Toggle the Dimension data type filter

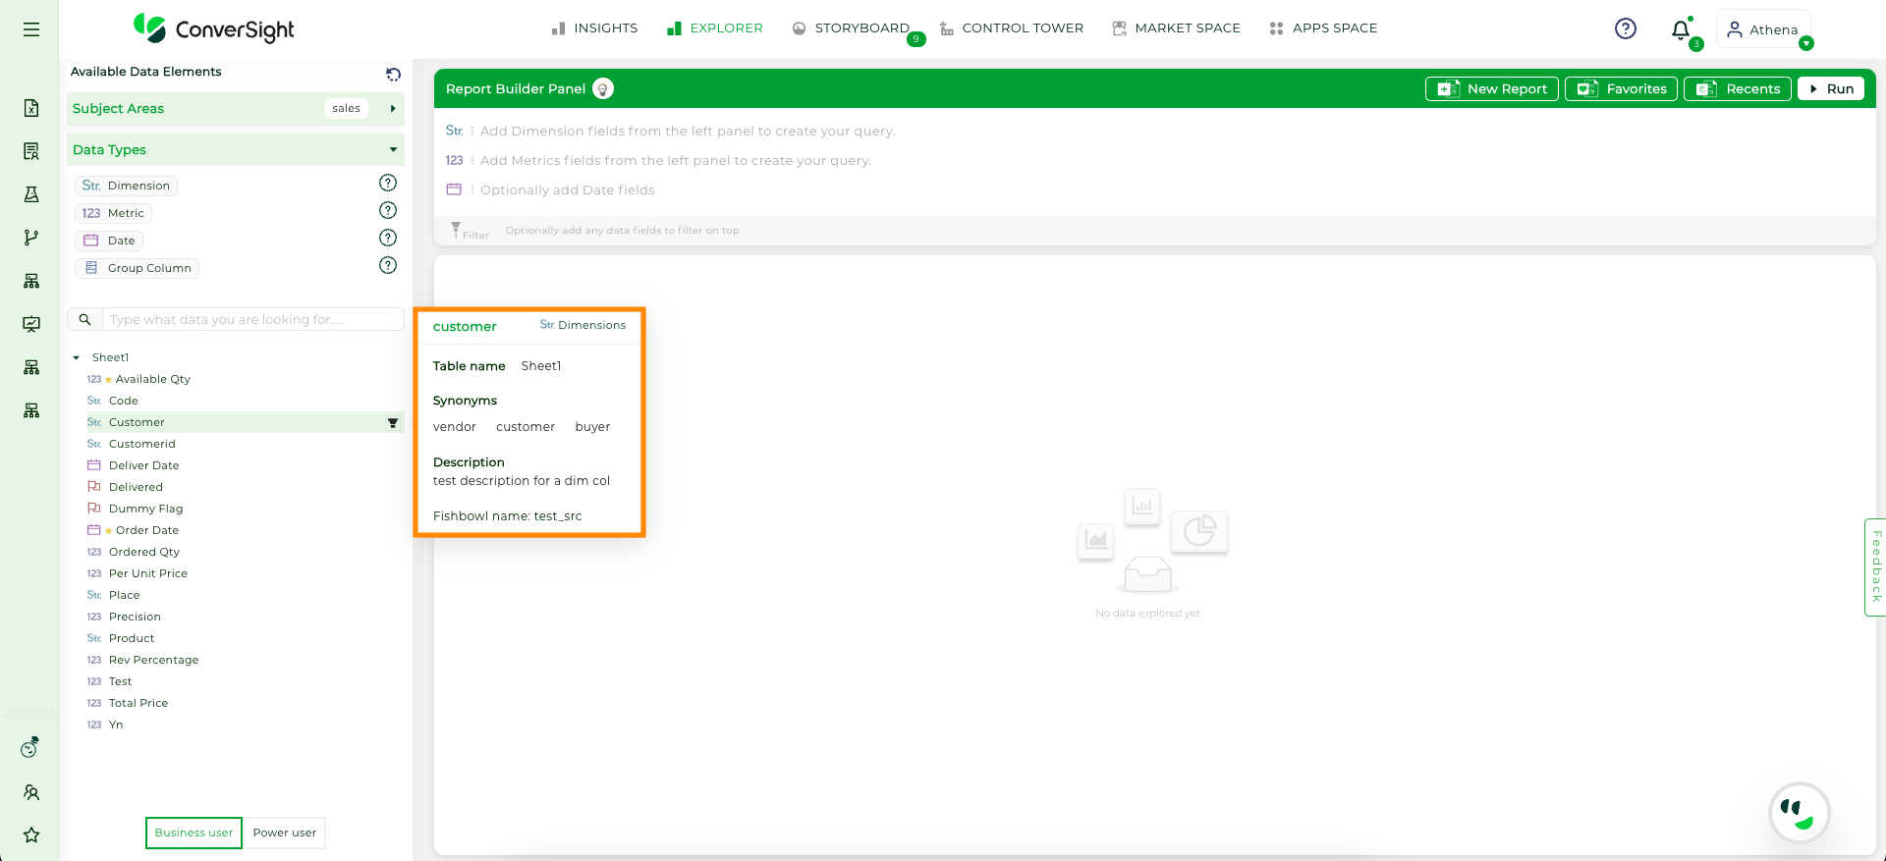coord(126,186)
